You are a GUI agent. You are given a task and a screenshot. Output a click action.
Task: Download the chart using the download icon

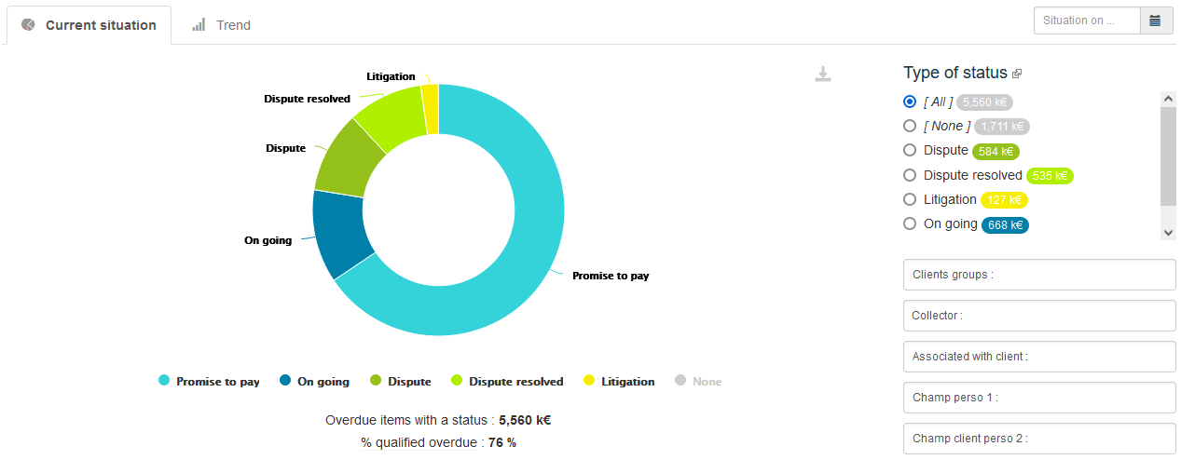[822, 74]
